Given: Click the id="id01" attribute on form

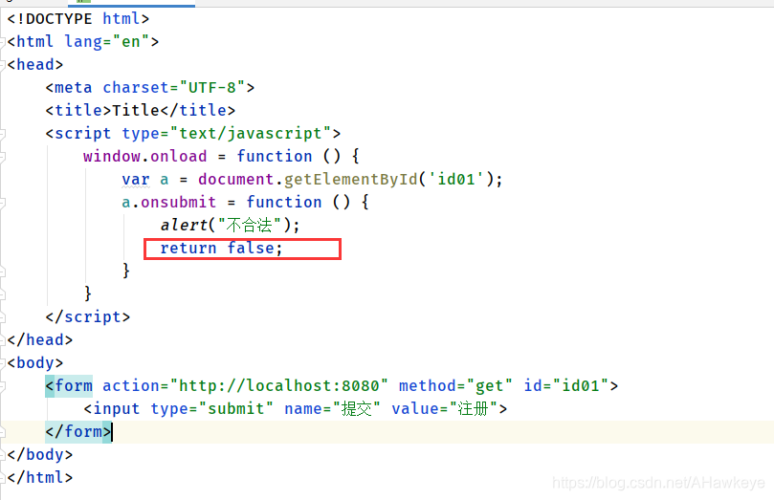Looking at the screenshot, I should point(566,385).
